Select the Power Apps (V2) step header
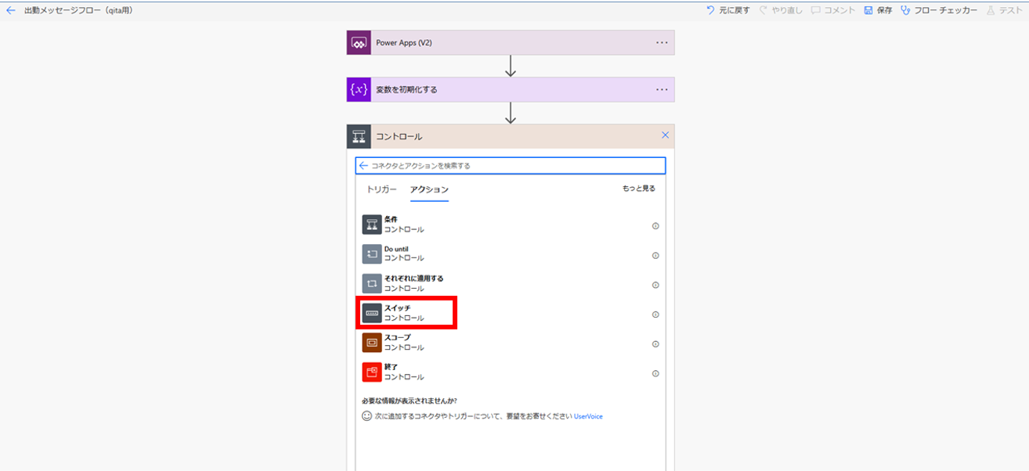1029x471 pixels. 511,43
